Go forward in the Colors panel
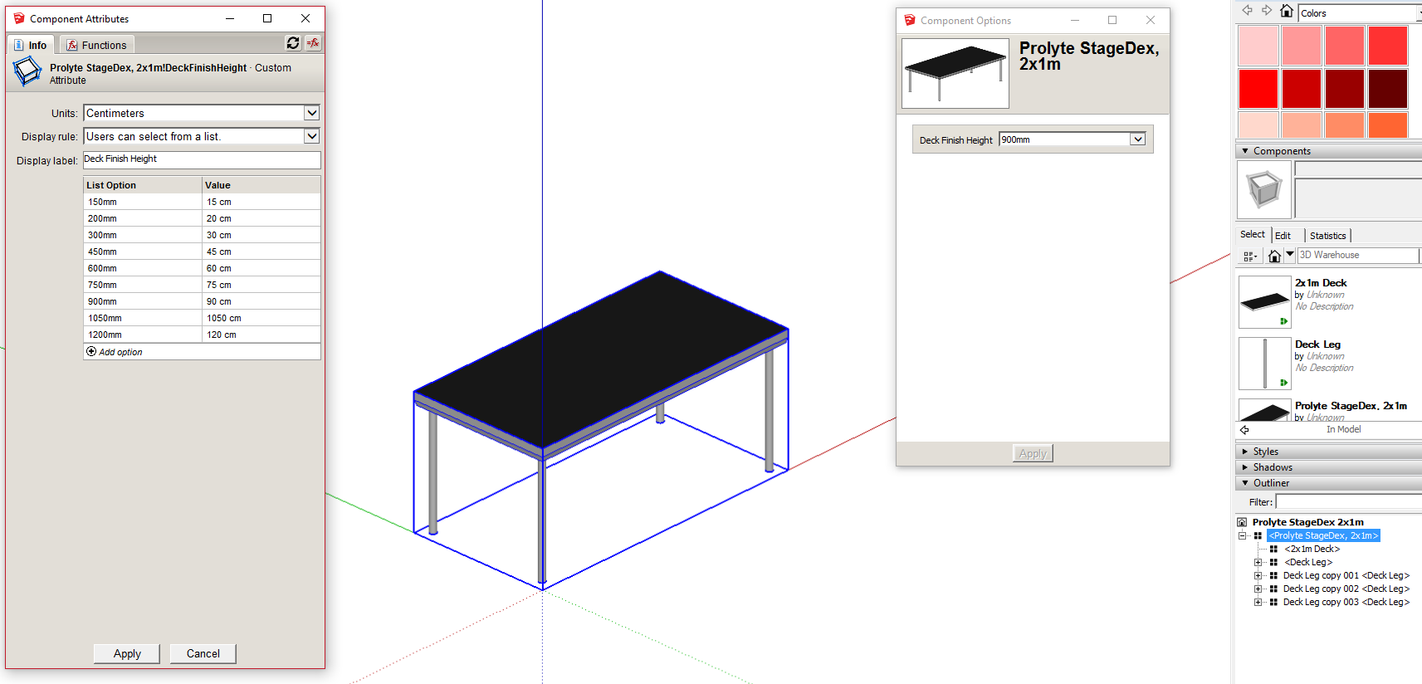 pos(1267,11)
